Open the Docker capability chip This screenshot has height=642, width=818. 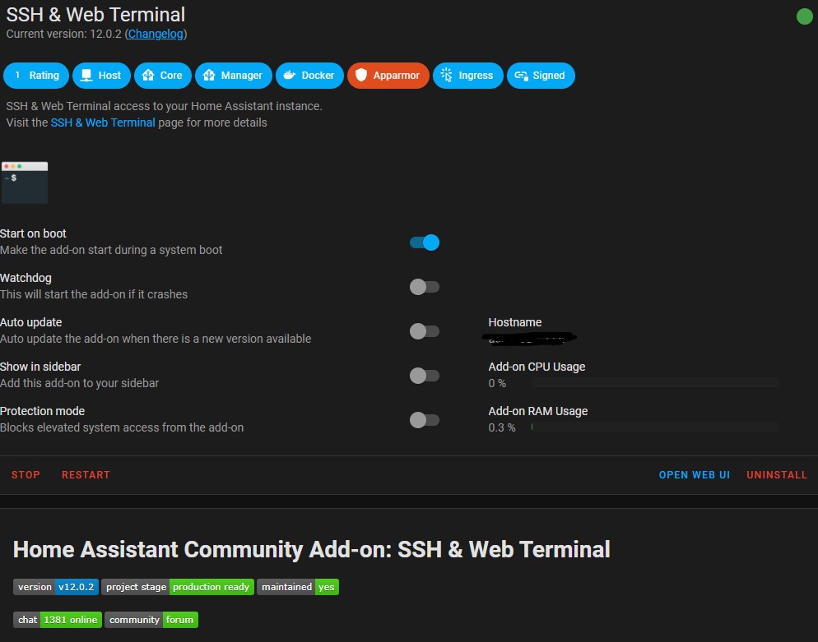[309, 76]
